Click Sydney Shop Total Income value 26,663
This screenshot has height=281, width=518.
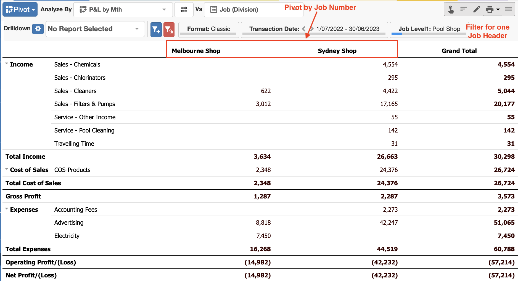[387, 157]
